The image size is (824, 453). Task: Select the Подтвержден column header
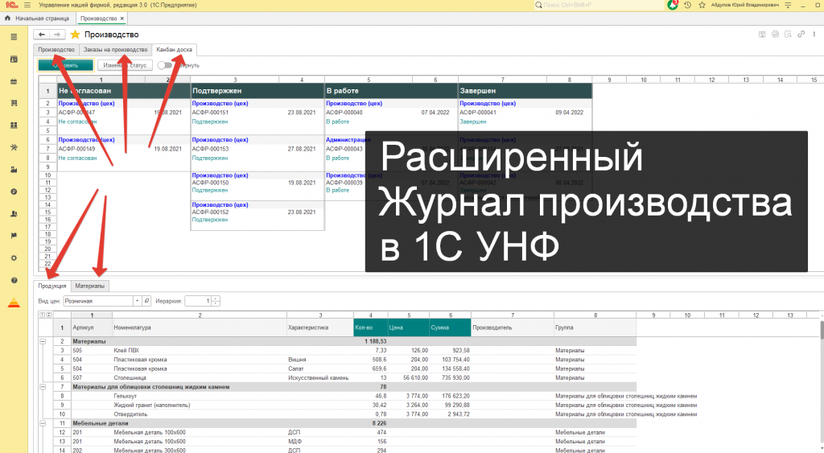coord(257,91)
